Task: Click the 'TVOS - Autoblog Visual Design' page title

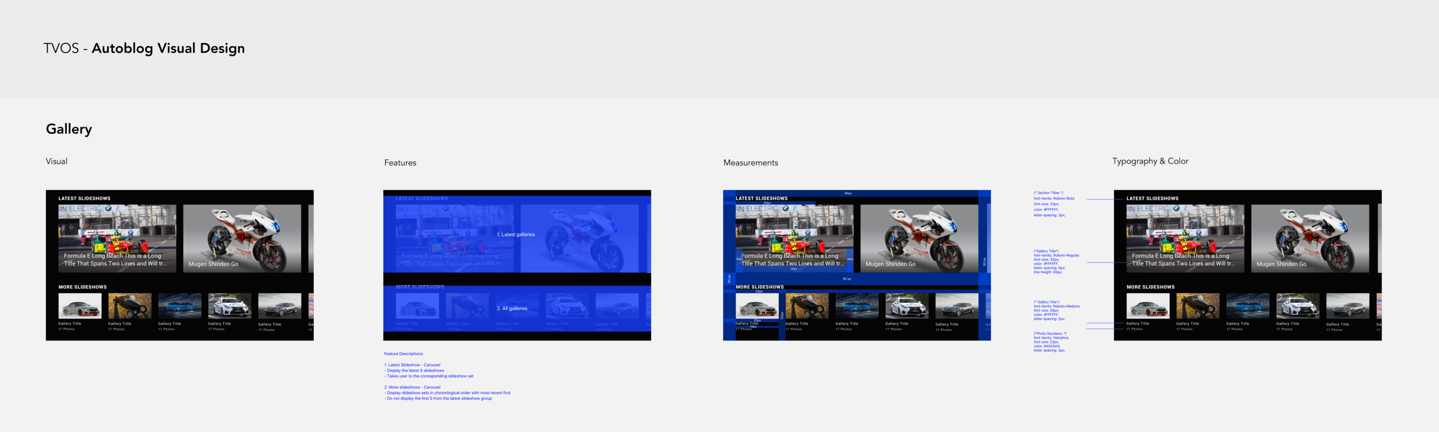Action: (x=144, y=48)
